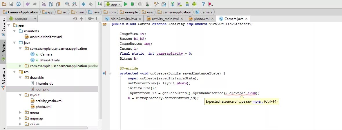The height and width of the screenshot is (130, 342).
Task: Expand the mipmap folder
Action: tap(20, 118)
